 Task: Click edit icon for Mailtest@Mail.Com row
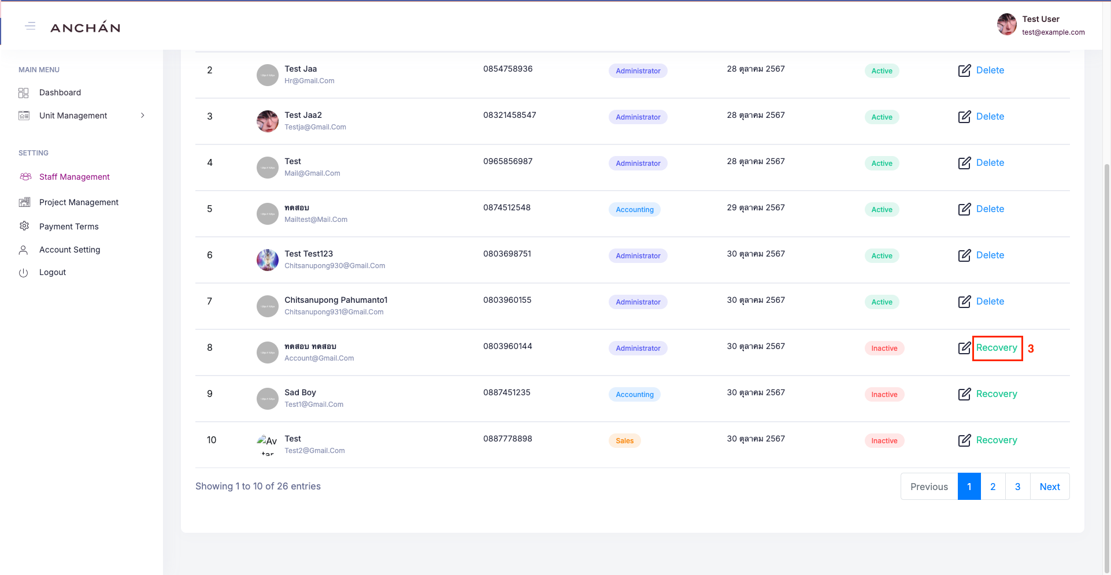964,209
